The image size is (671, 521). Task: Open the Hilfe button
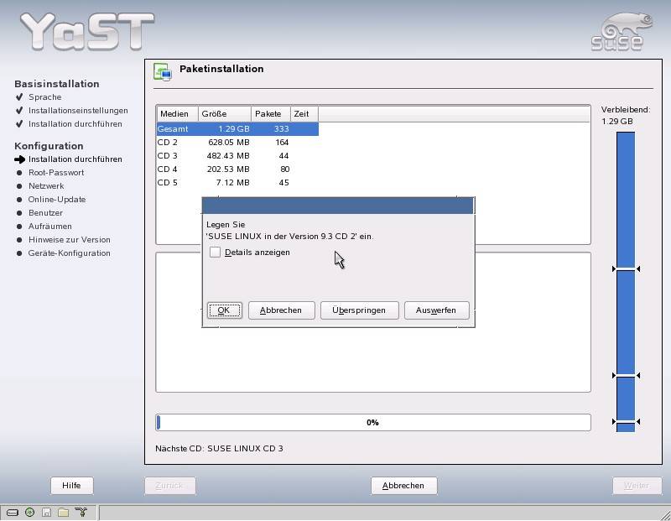tap(71, 486)
